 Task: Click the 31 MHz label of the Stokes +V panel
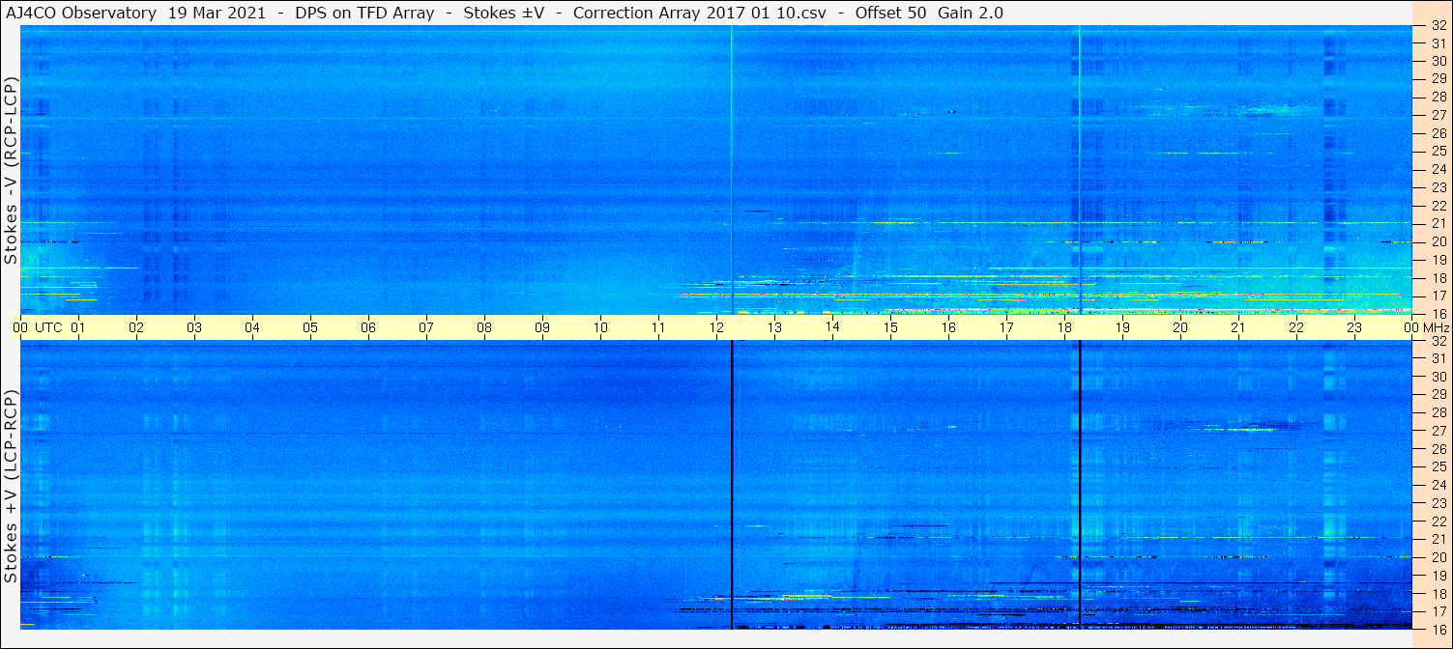pyautogui.click(x=1438, y=358)
